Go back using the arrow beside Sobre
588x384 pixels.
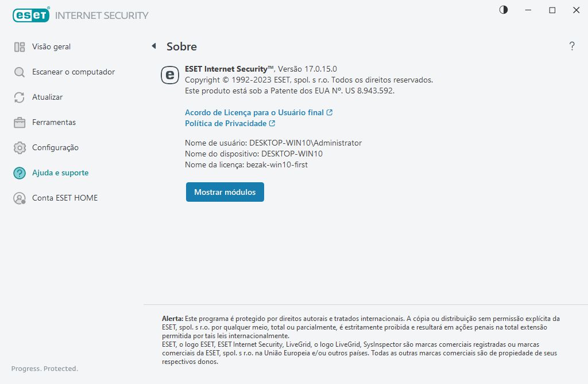click(153, 46)
